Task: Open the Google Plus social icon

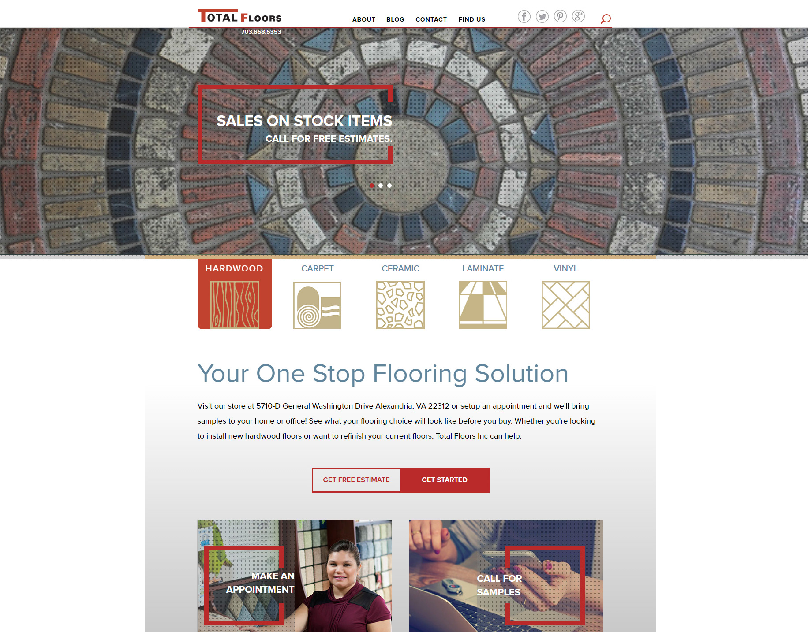Action: click(x=578, y=17)
